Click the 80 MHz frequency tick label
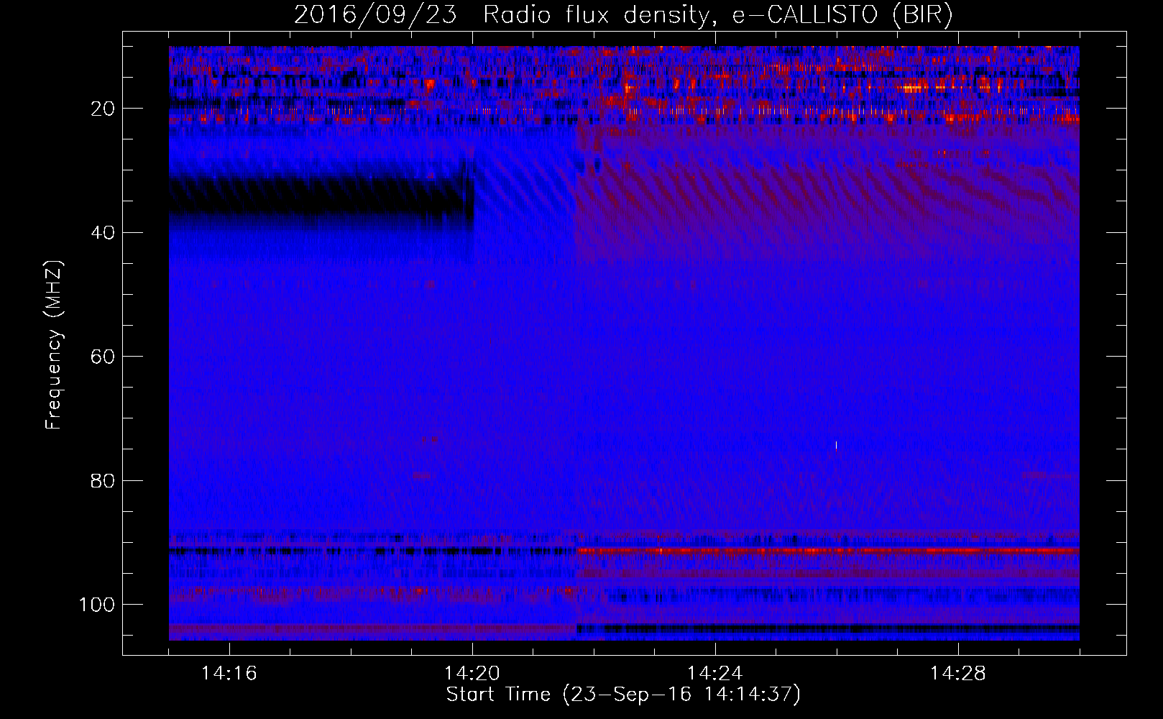This screenshot has width=1163, height=719. (103, 480)
